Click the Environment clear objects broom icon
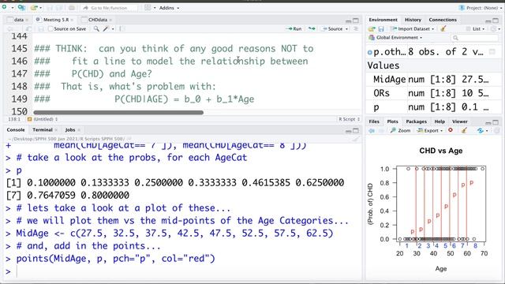The height and width of the screenshot is (284, 505). point(443,28)
